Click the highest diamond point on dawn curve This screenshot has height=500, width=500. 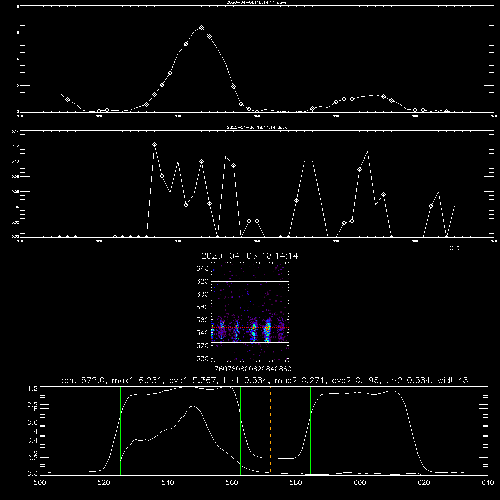[201, 28]
